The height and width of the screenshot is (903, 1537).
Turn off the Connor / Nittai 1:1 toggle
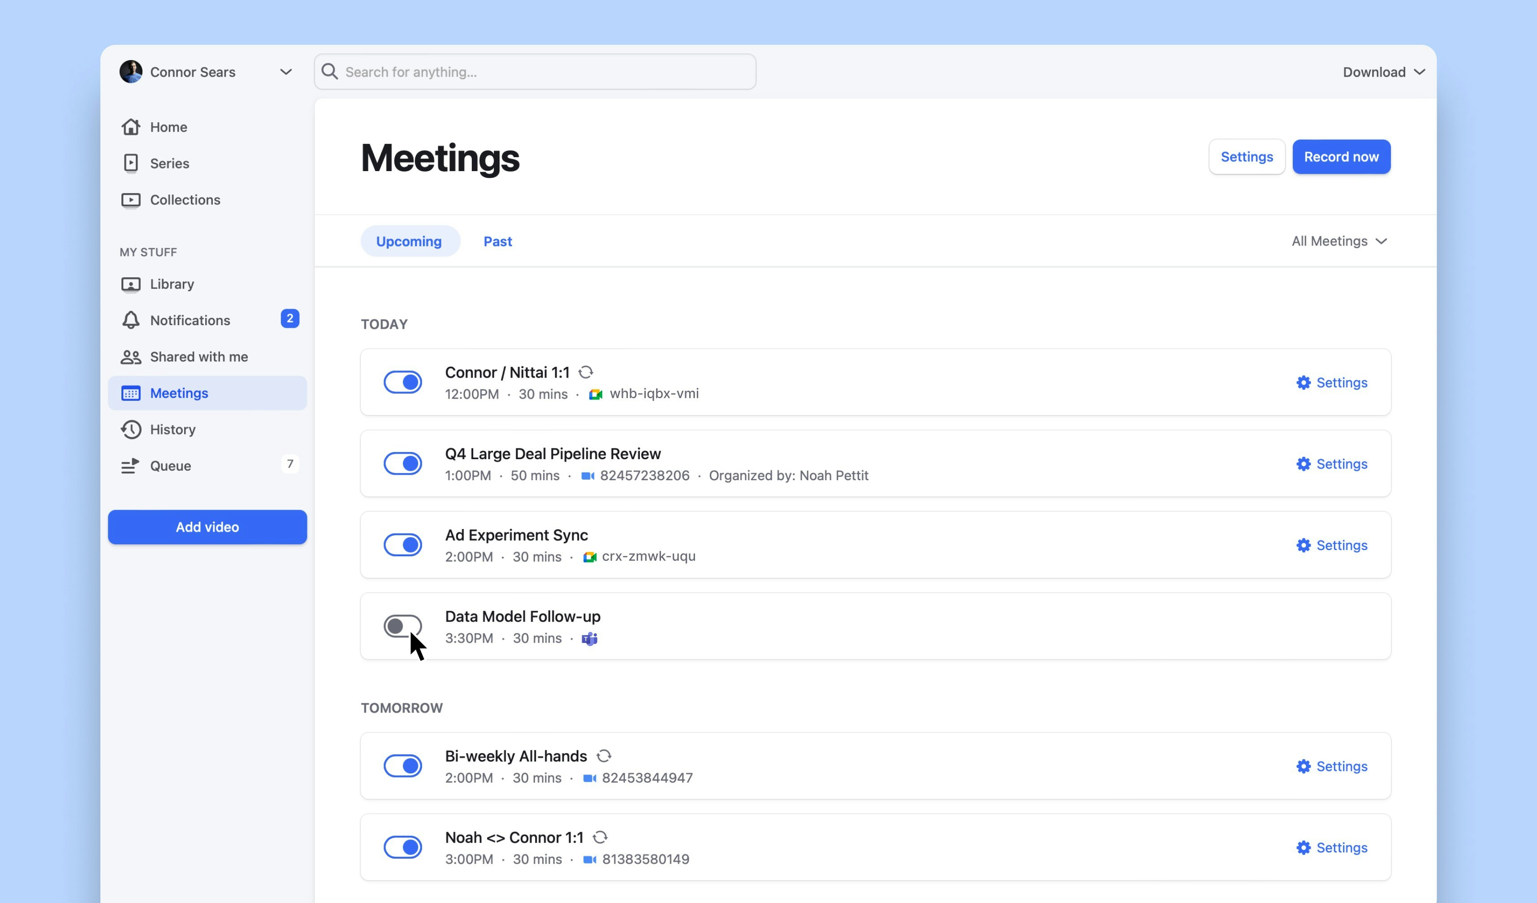(402, 382)
